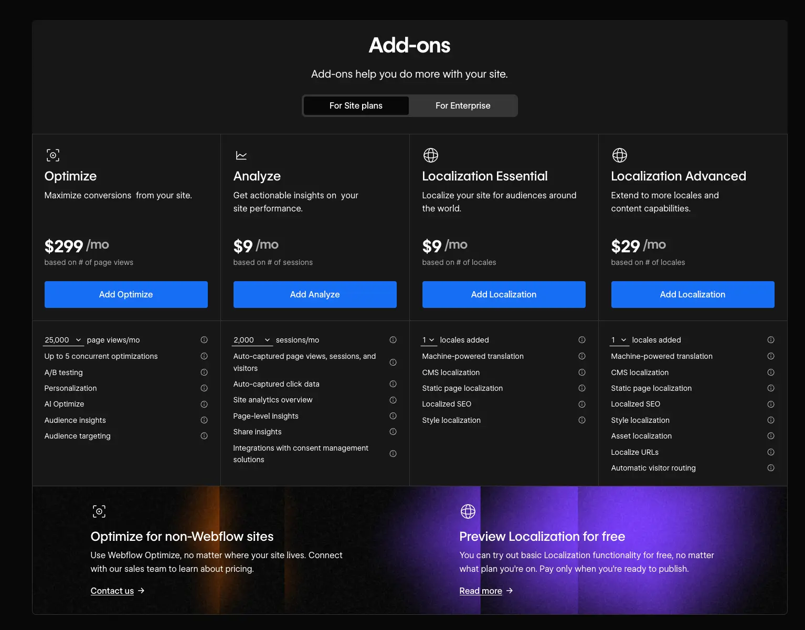Viewport: 805px width, 630px height.
Task: Open the 2,000 sessions dropdown
Action: [252, 340]
